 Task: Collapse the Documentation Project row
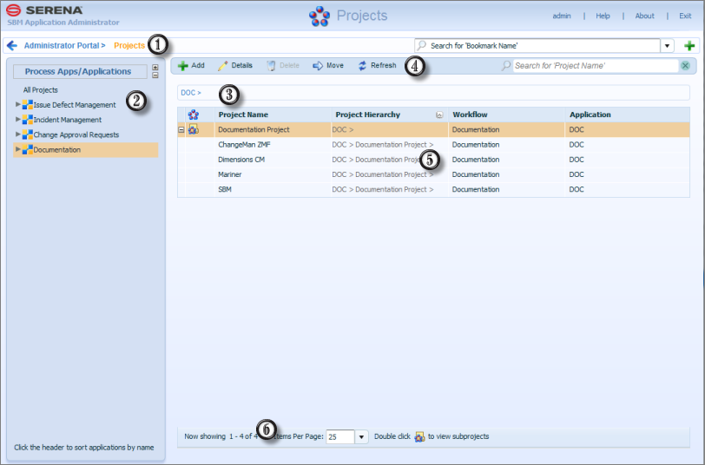tap(181, 130)
